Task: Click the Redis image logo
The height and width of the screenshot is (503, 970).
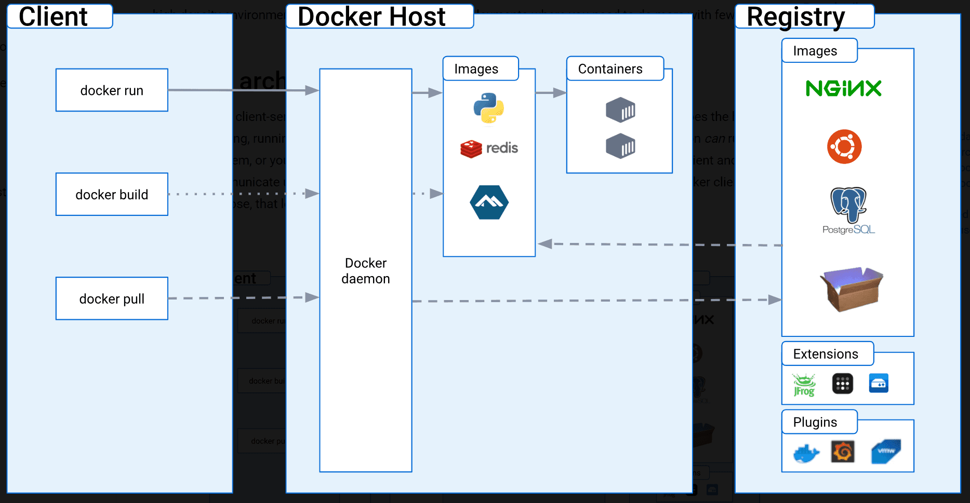Action: click(x=488, y=148)
